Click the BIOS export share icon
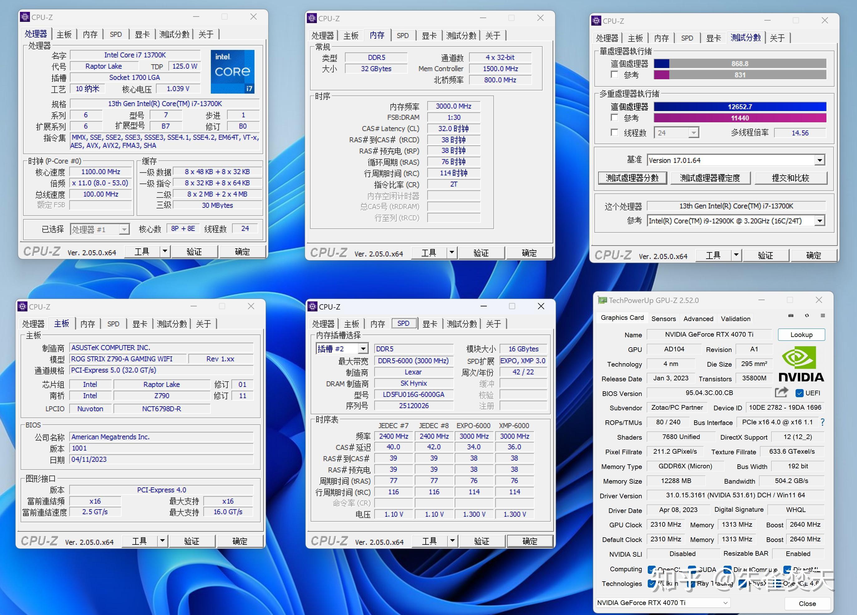Screen dimensions: 857x615 coord(782,392)
